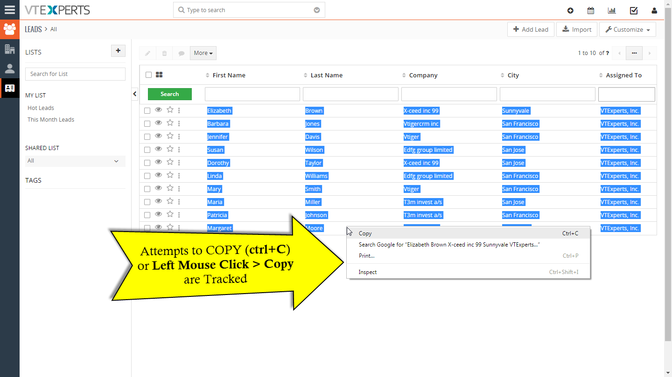
Task: Click the green Search button
Action: pos(170,94)
